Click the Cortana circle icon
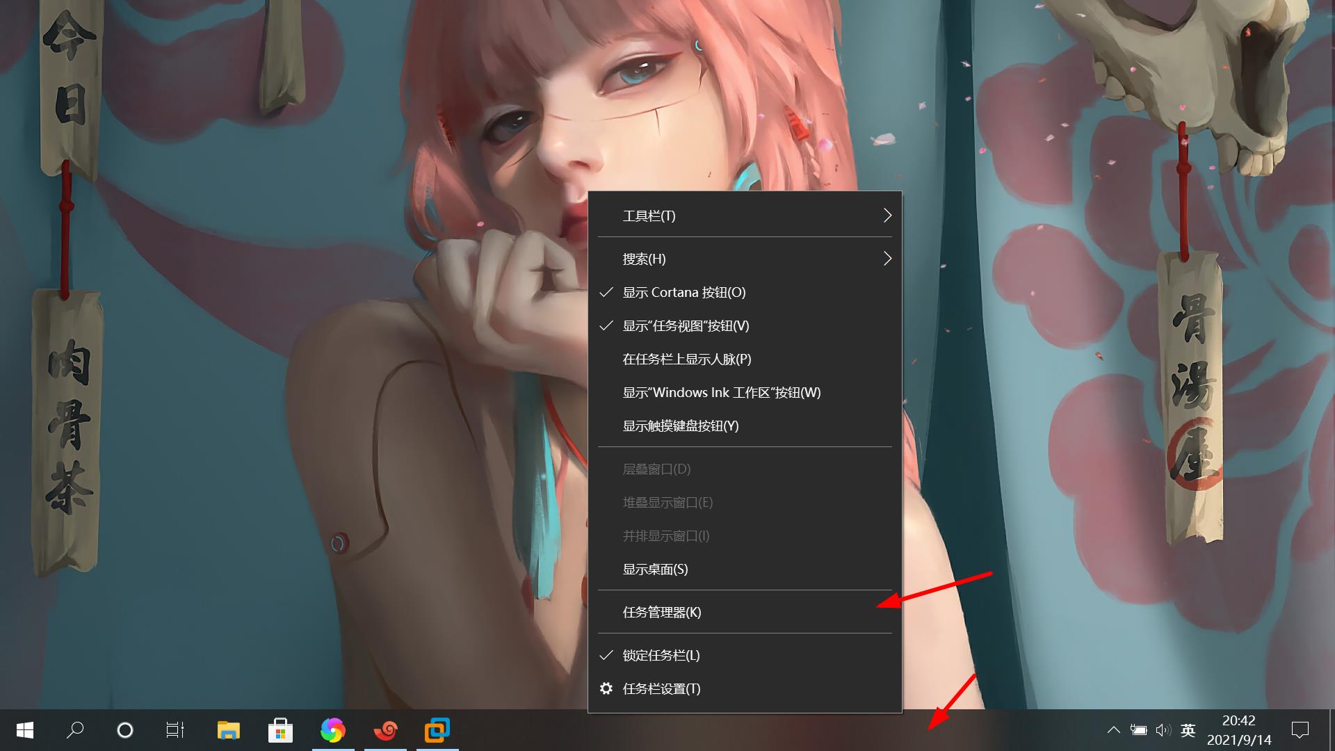The width and height of the screenshot is (1335, 751). point(124,730)
